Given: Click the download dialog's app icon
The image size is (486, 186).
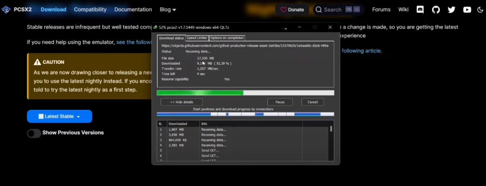Looking at the screenshot, I should pos(156,27).
